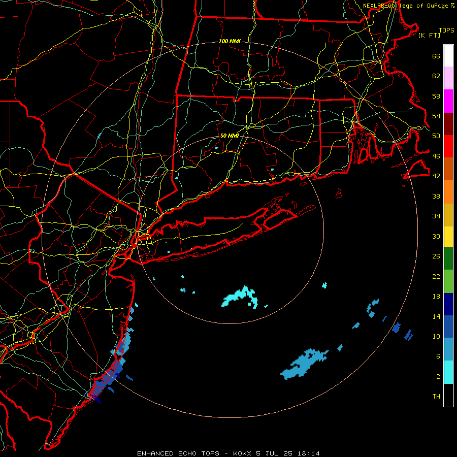Click the light orange legend band
Viewport: 457px width, 457px height.
pyautogui.click(x=448, y=192)
